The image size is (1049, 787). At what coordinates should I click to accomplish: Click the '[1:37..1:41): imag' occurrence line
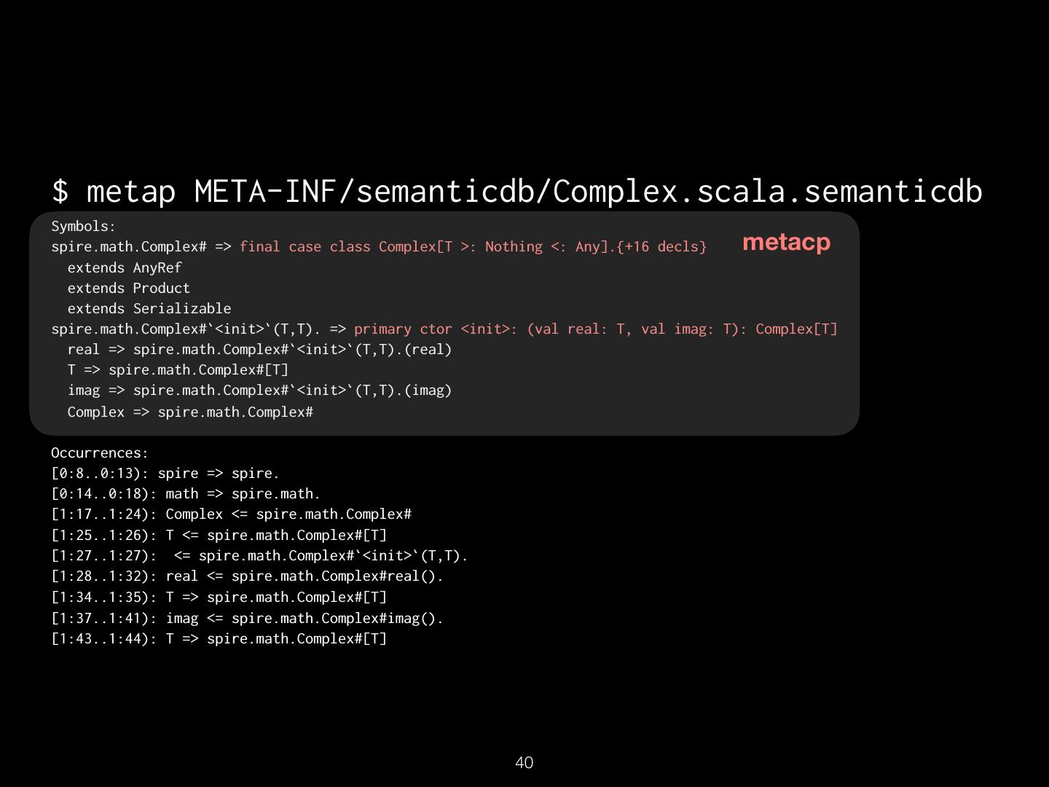[x=247, y=619]
